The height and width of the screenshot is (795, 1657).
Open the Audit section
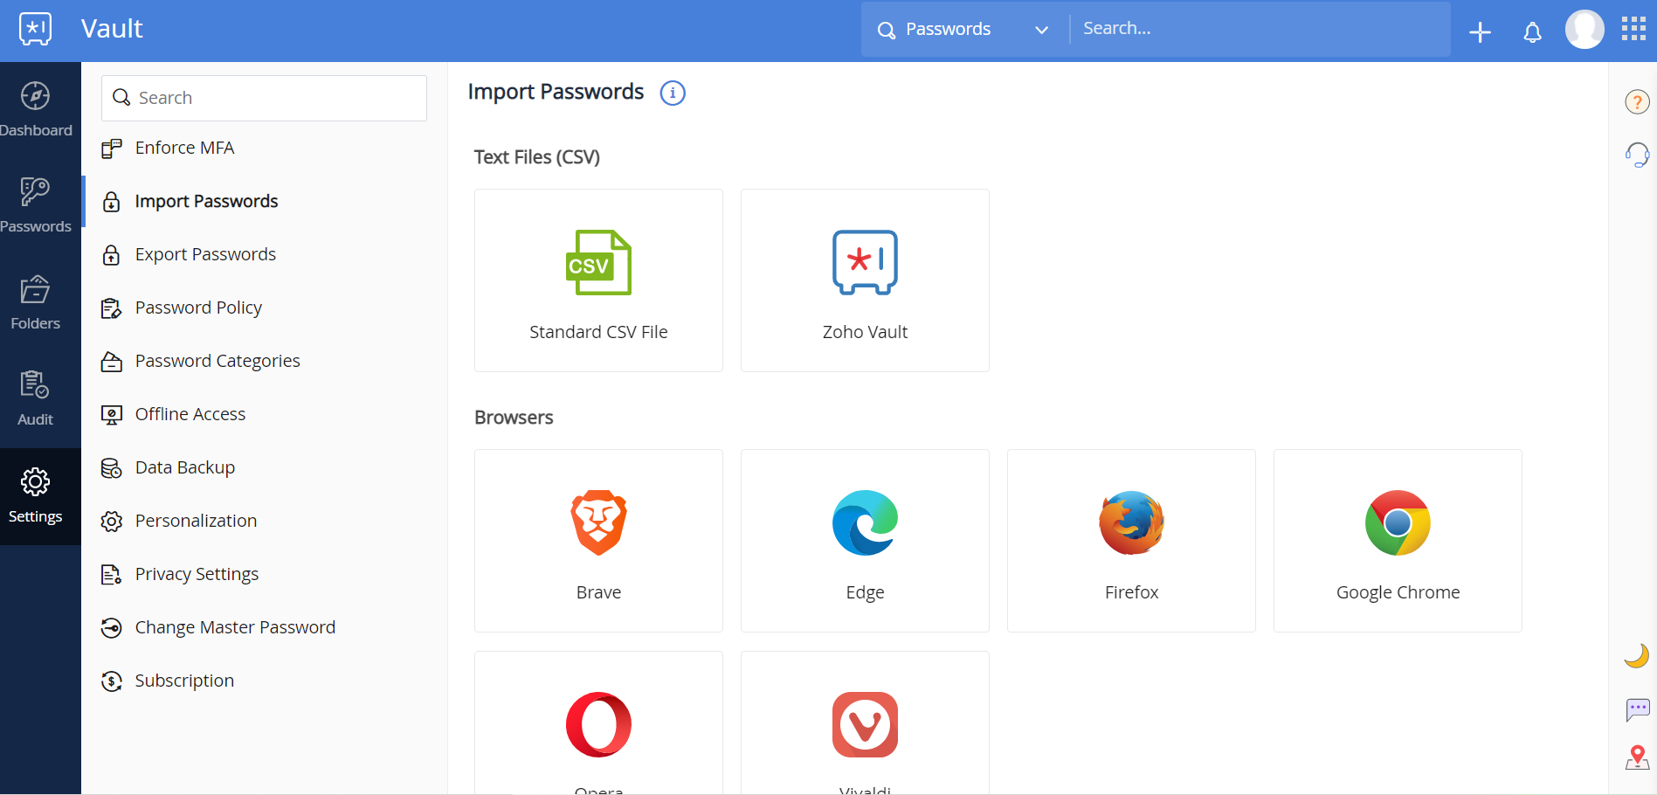(x=35, y=393)
